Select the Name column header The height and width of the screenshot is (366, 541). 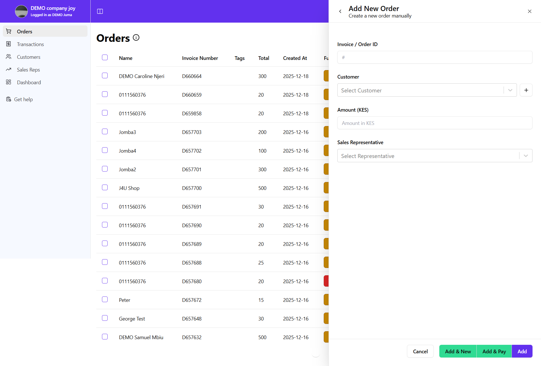(x=125, y=58)
